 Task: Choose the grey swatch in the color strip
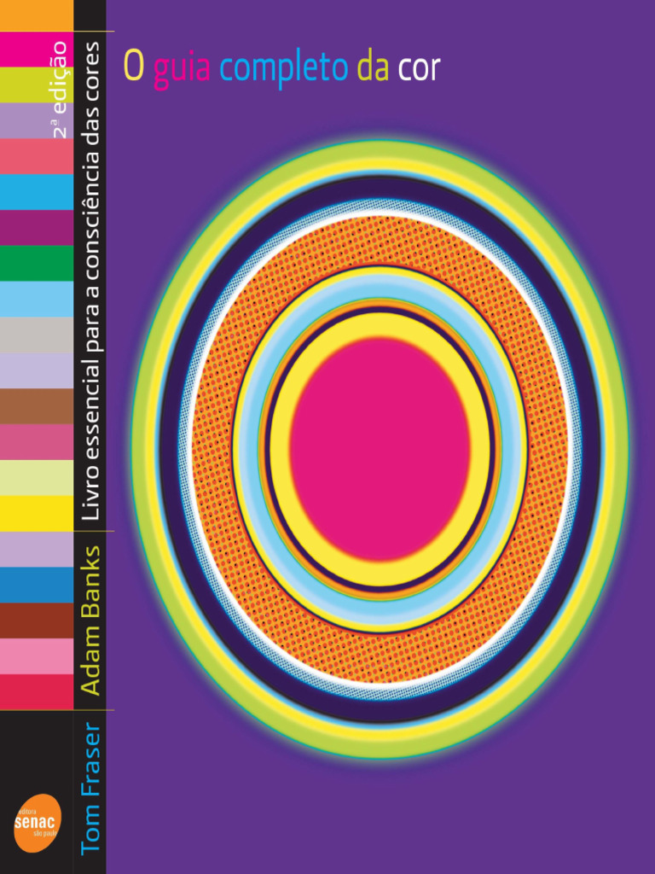(x=37, y=335)
